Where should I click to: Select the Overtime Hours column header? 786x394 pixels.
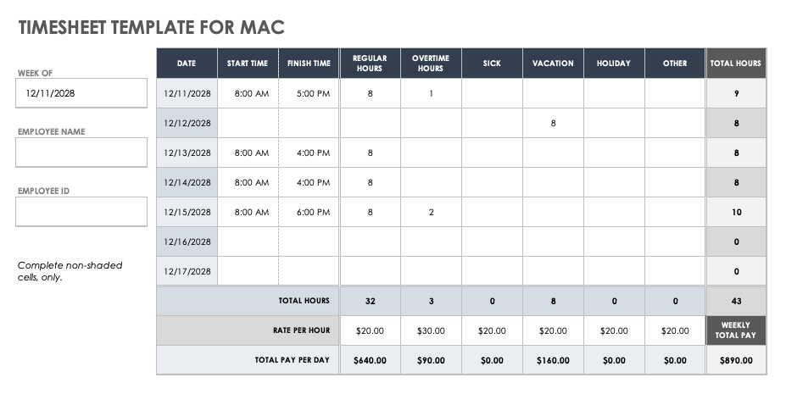pos(431,64)
